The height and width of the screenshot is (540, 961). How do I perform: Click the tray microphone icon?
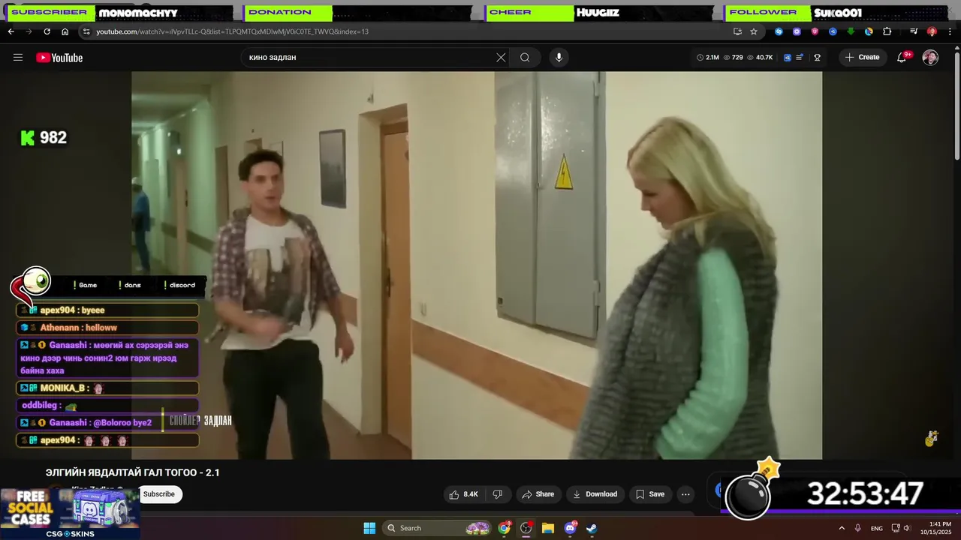[x=857, y=528]
